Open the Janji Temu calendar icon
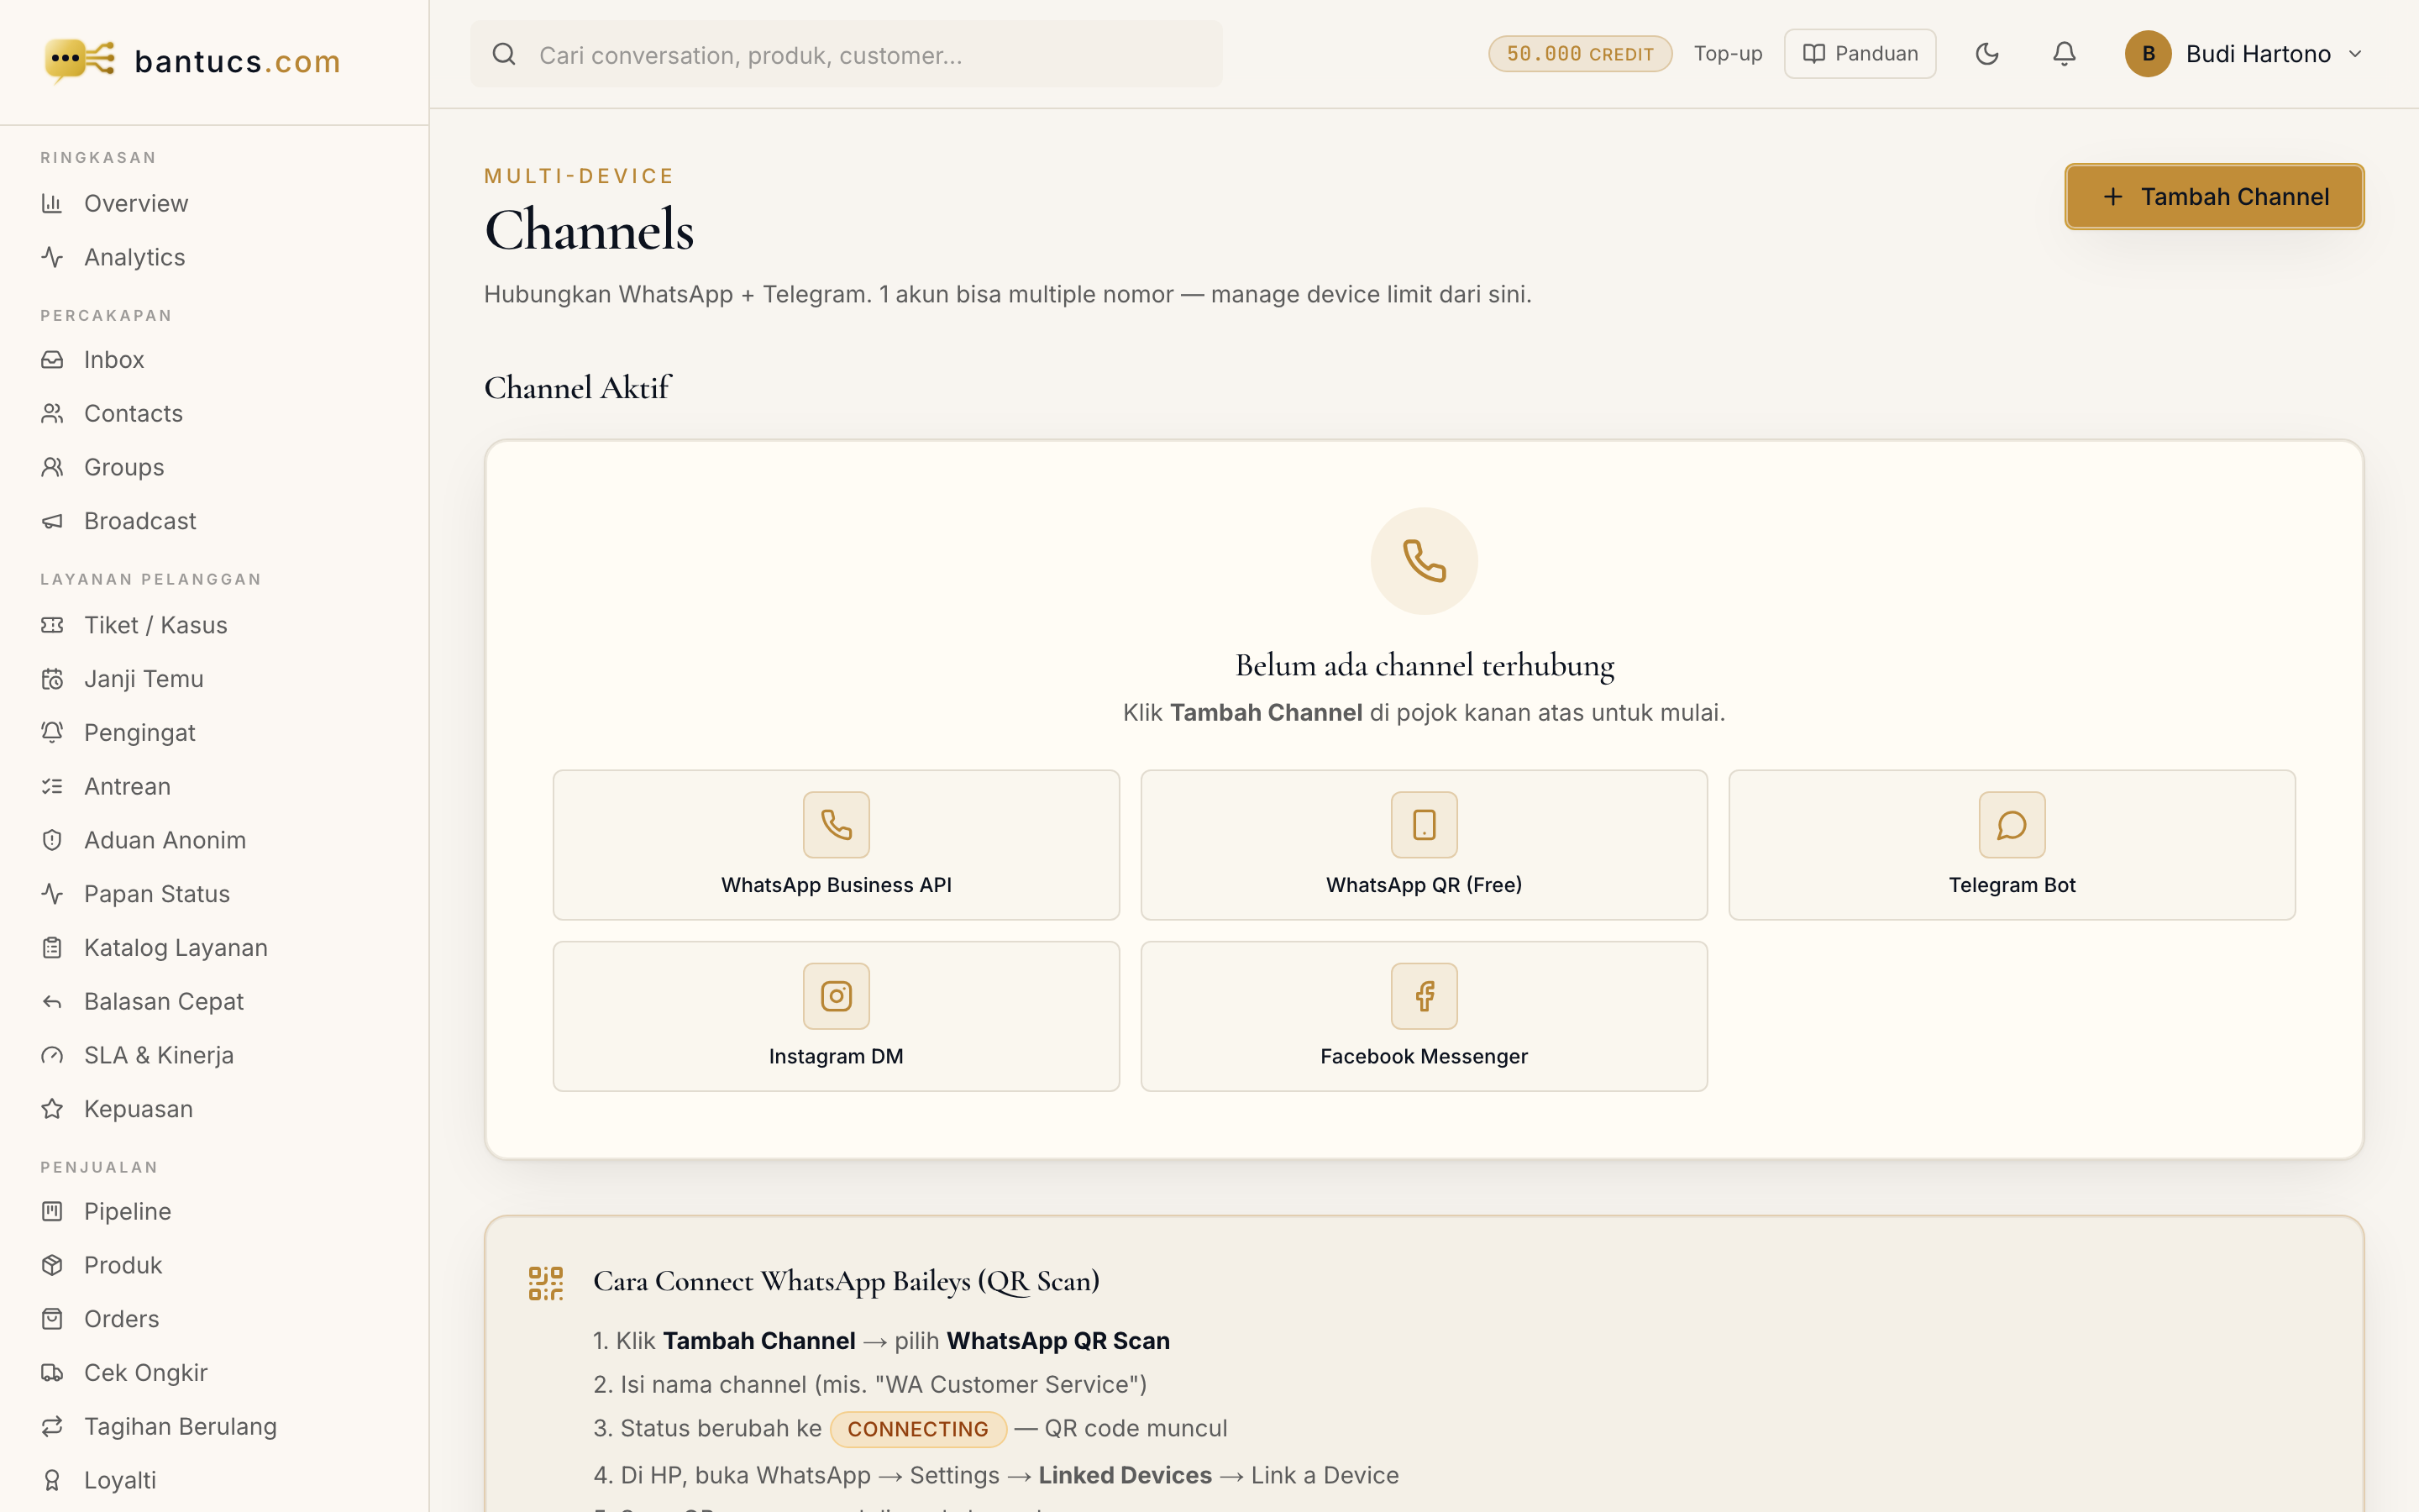 tap(52, 679)
